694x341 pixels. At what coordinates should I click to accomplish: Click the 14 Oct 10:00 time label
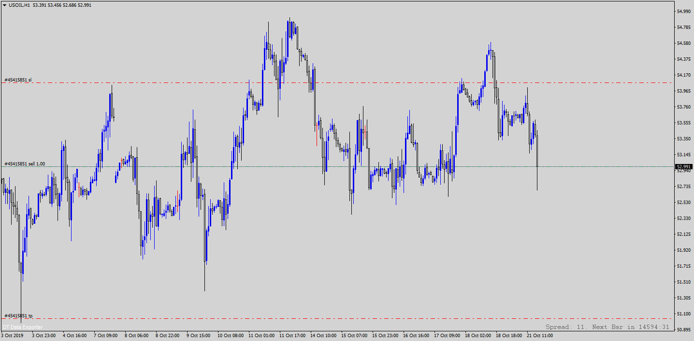pyautogui.click(x=323, y=336)
